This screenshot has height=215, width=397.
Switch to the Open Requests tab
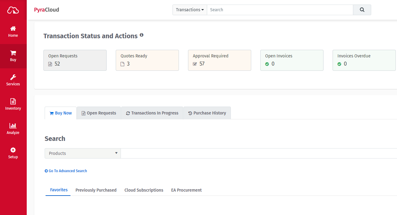click(x=99, y=113)
